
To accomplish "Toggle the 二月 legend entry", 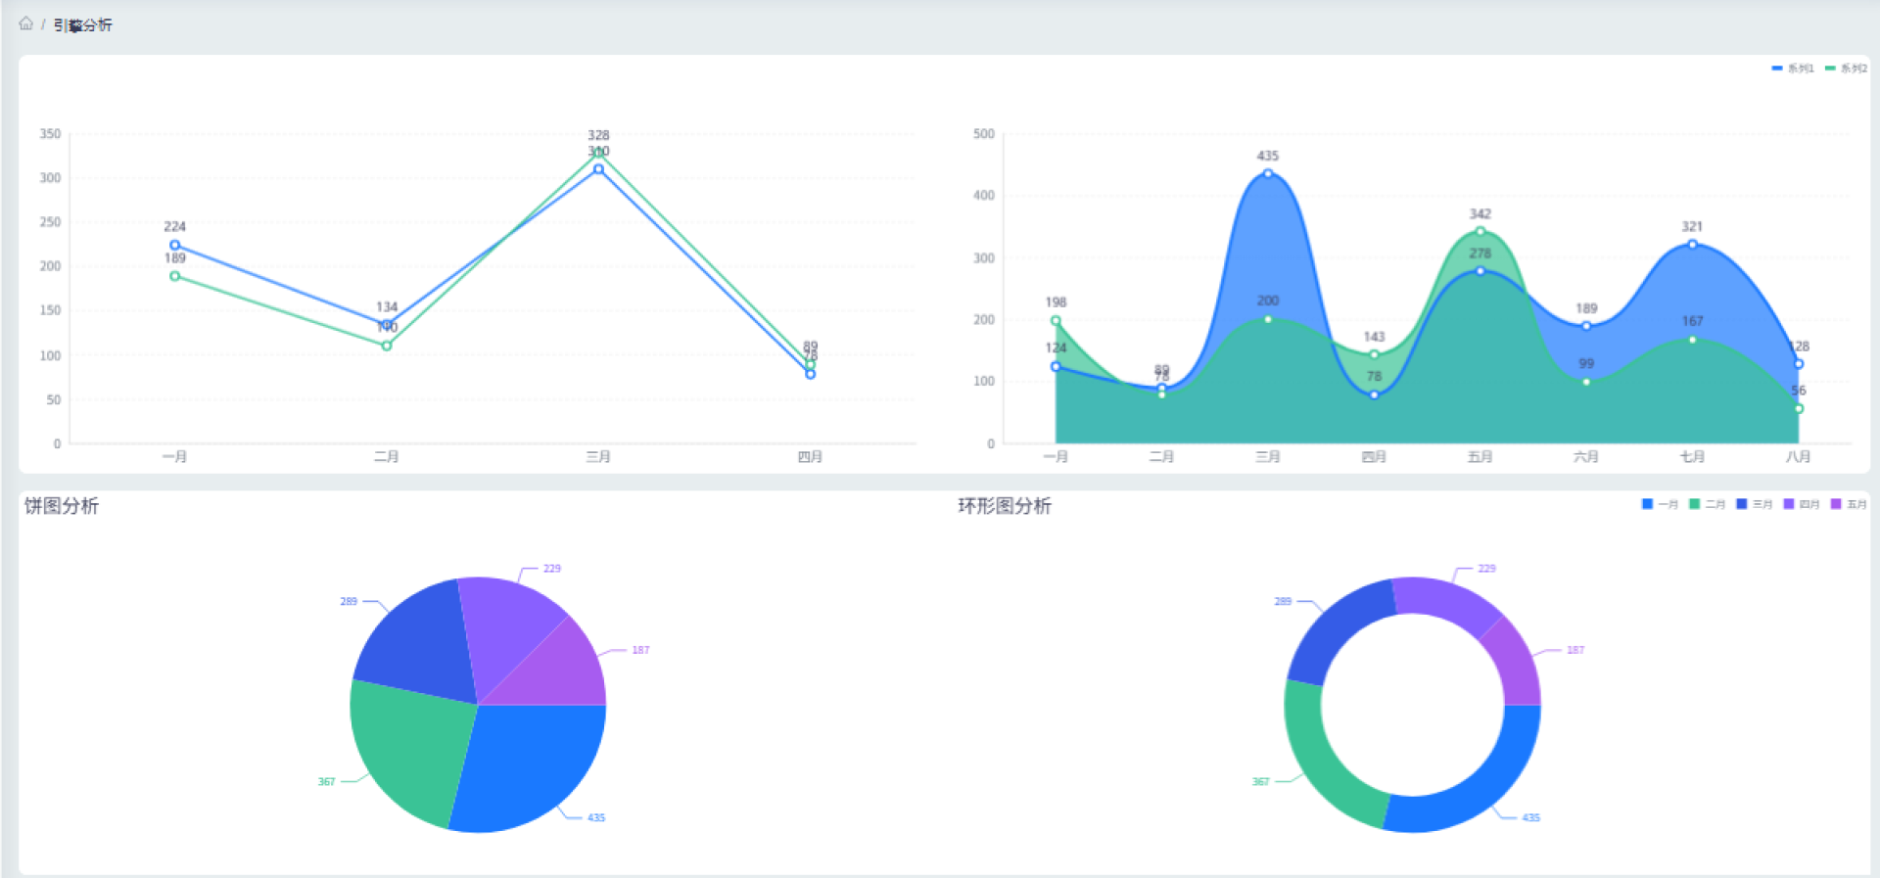I will coord(1707,504).
